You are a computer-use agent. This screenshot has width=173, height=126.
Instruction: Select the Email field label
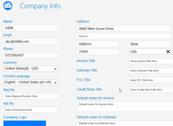coord(7,35)
